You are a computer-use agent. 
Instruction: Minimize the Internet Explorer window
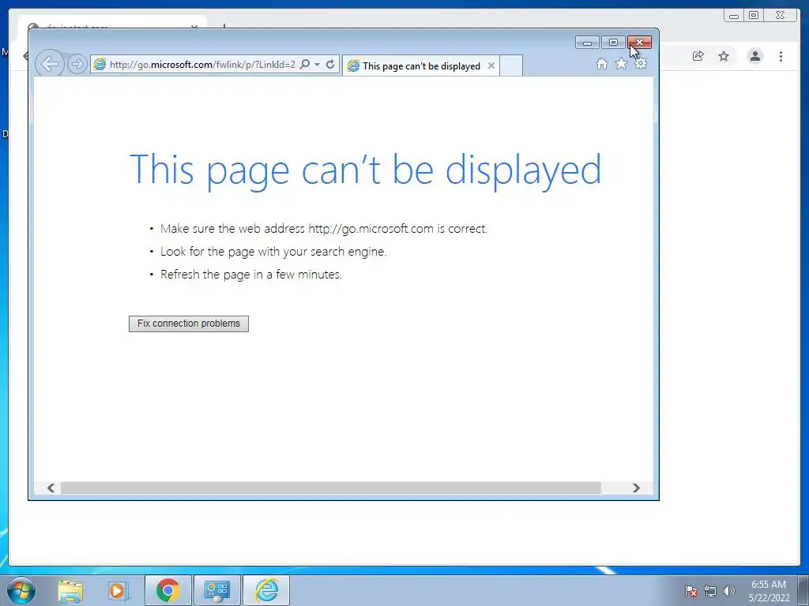pyautogui.click(x=587, y=43)
